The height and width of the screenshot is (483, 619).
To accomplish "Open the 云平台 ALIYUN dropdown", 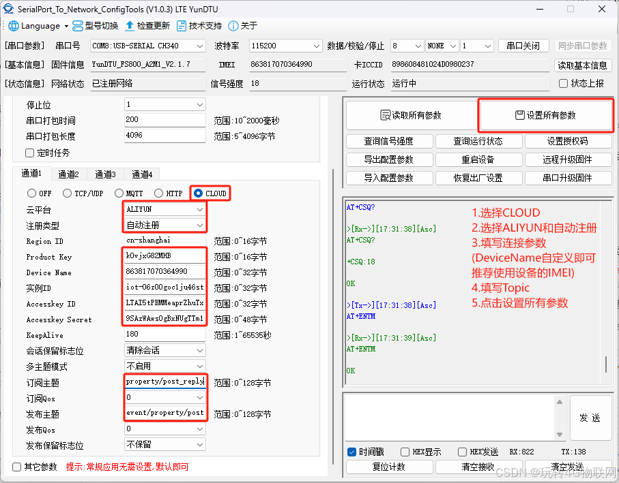I will (165, 210).
